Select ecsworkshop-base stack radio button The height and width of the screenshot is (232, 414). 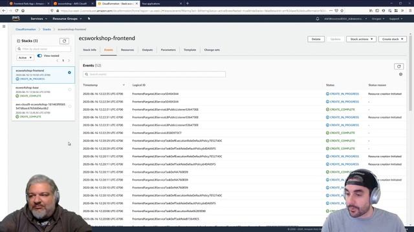tap(70, 90)
